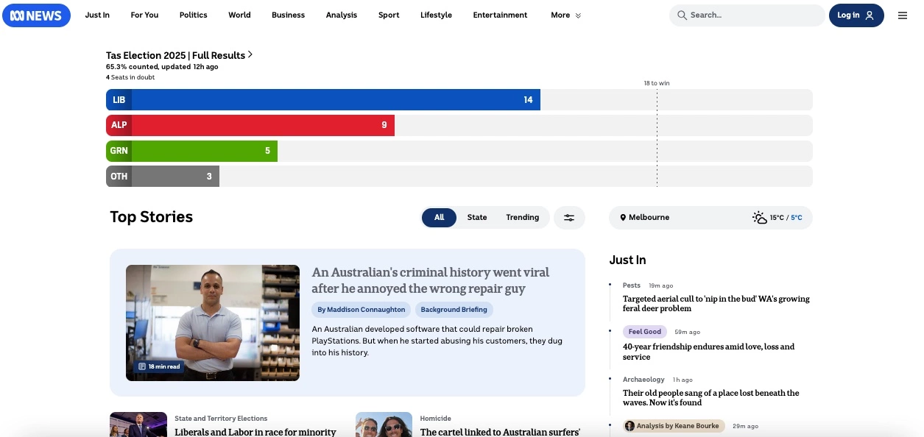Open the criminal history went viral headline
The width and height of the screenshot is (924, 437).
[431, 280]
